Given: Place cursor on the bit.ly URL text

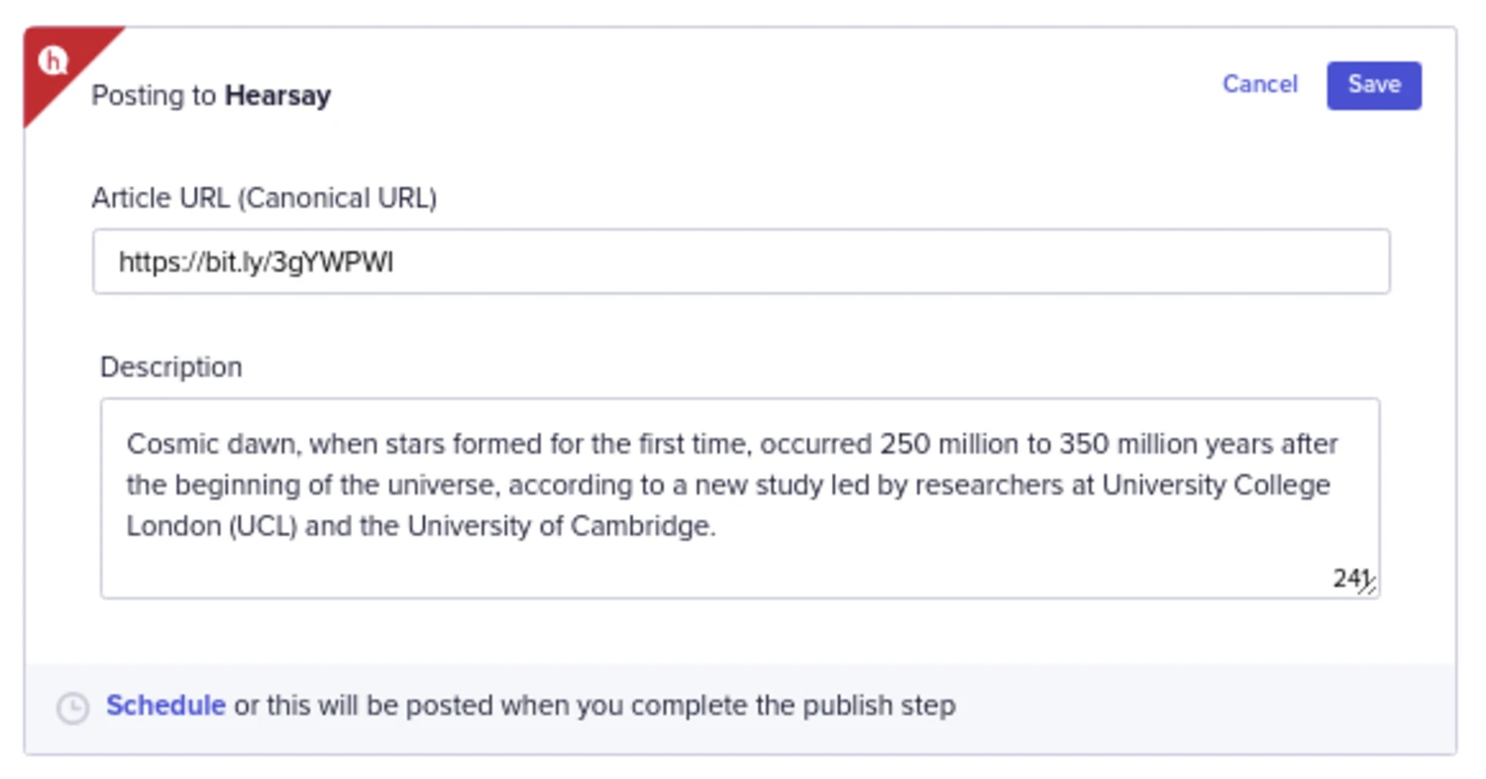Looking at the screenshot, I should pyautogui.click(x=256, y=262).
